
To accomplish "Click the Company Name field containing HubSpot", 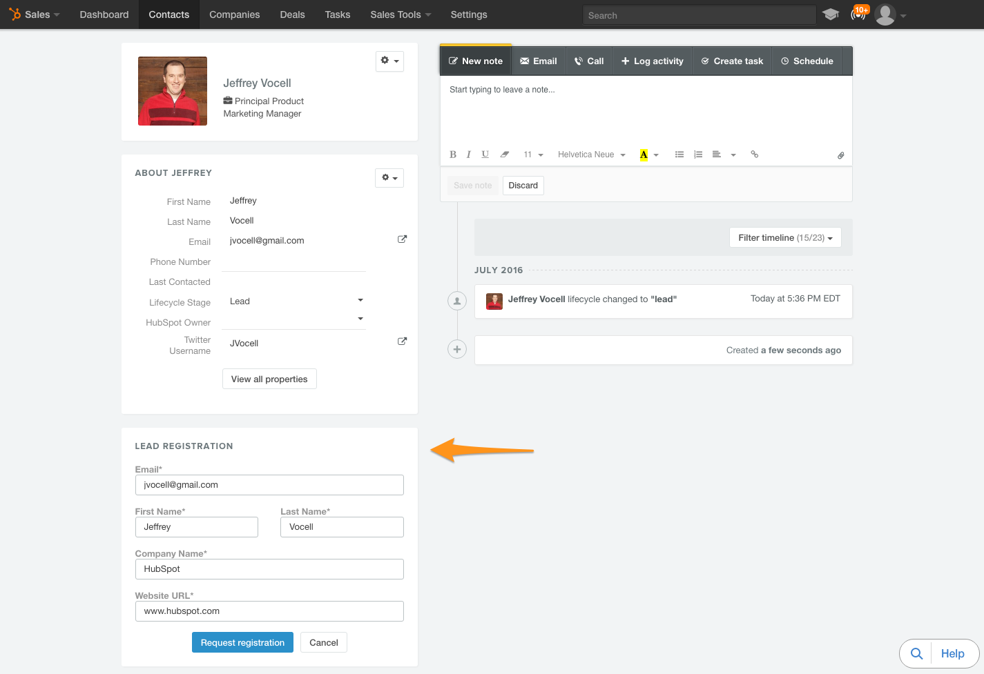I will (x=269, y=568).
